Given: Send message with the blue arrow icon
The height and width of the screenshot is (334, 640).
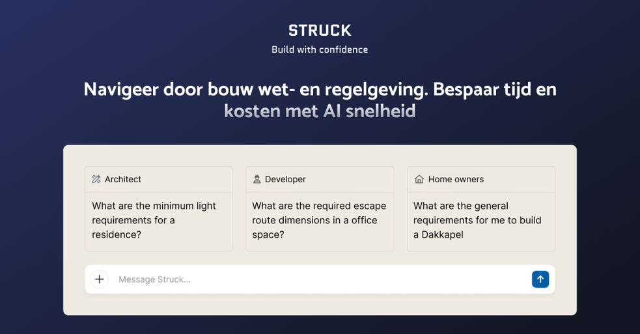Looking at the screenshot, I should point(540,279).
